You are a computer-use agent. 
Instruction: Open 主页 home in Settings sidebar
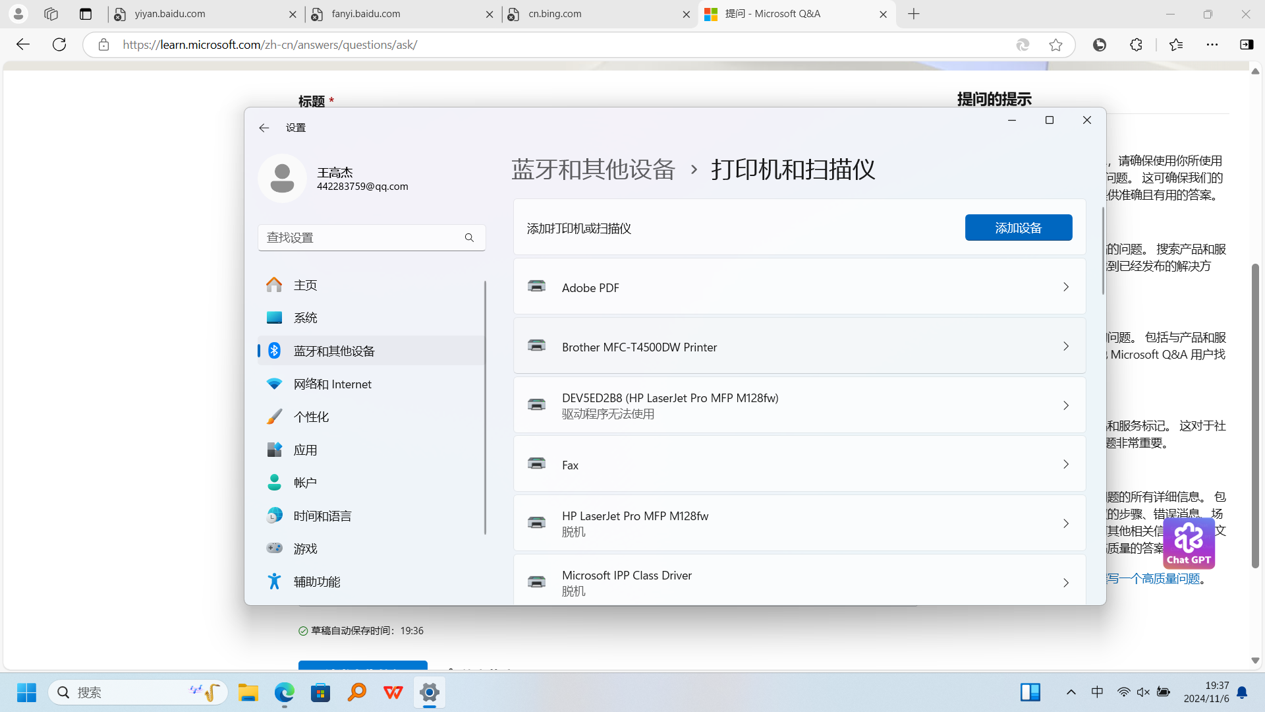[x=372, y=285]
